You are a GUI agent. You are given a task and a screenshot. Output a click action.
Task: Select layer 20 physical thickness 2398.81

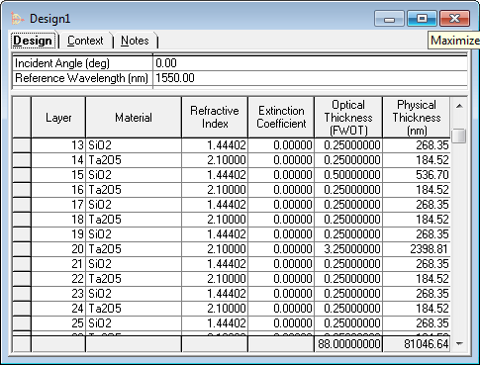click(417, 249)
